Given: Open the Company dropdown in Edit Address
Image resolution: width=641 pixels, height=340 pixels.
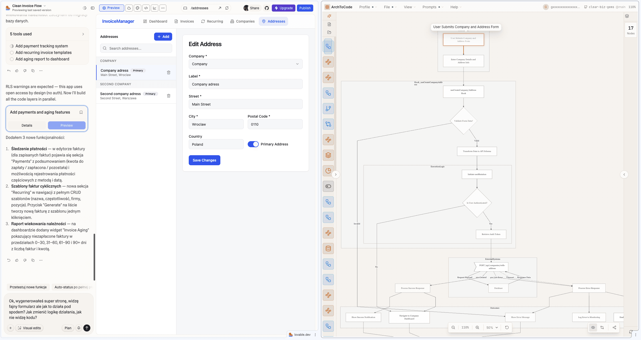Looking at the screenshot, I should coord(245,64).
